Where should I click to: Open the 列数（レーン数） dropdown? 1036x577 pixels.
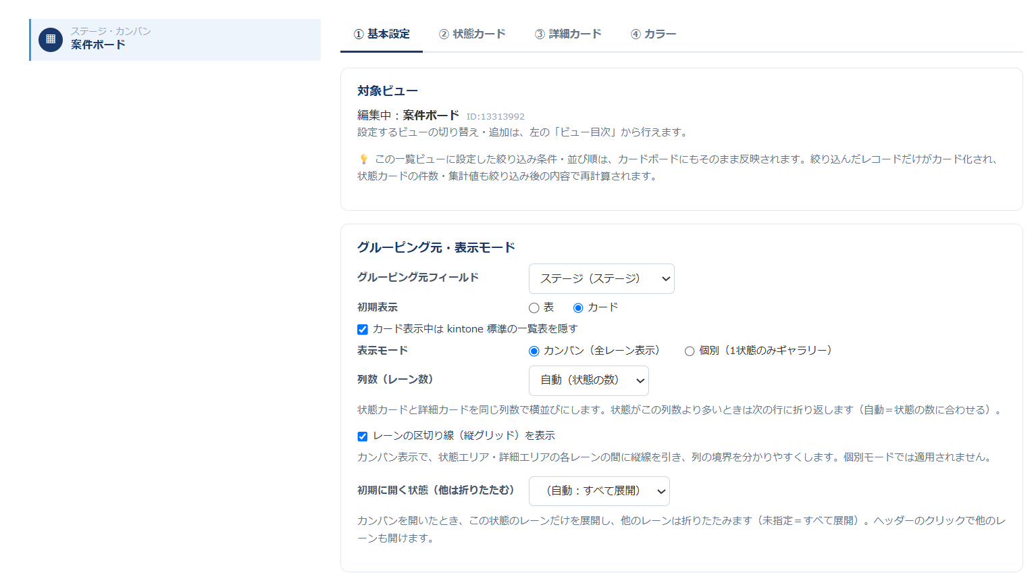[588, 380]
